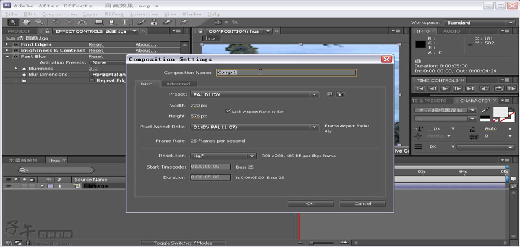
Task: Expand the Find Edges effect
Action: point(7,44)
